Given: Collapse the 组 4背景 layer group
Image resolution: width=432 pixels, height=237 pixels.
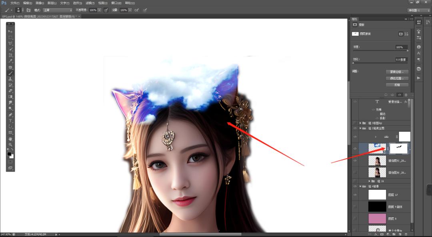Looking at the screenshot, I should pyautogui.click(x=360, y=187).
